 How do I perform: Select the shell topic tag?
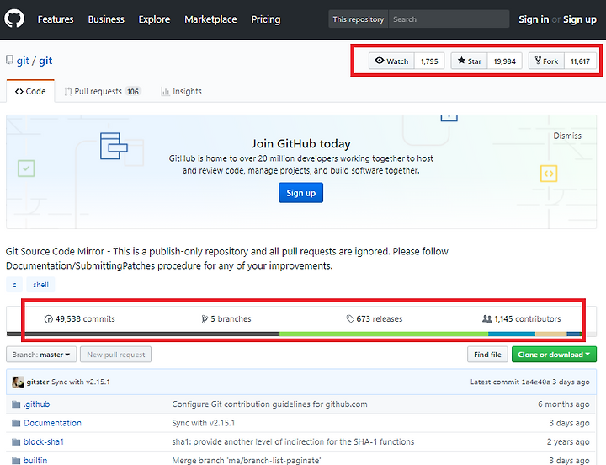[40, 285]
